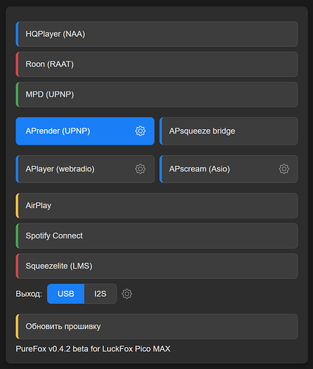Open output settings gear next to I2S
The width and height of the screenshot is (313, 369).
127,294
